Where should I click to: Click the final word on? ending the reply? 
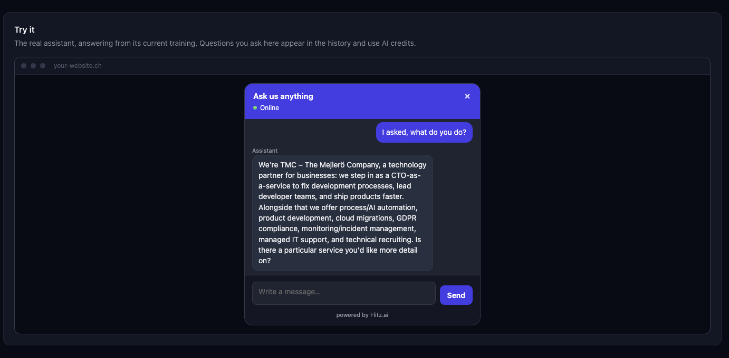[265, 261]
